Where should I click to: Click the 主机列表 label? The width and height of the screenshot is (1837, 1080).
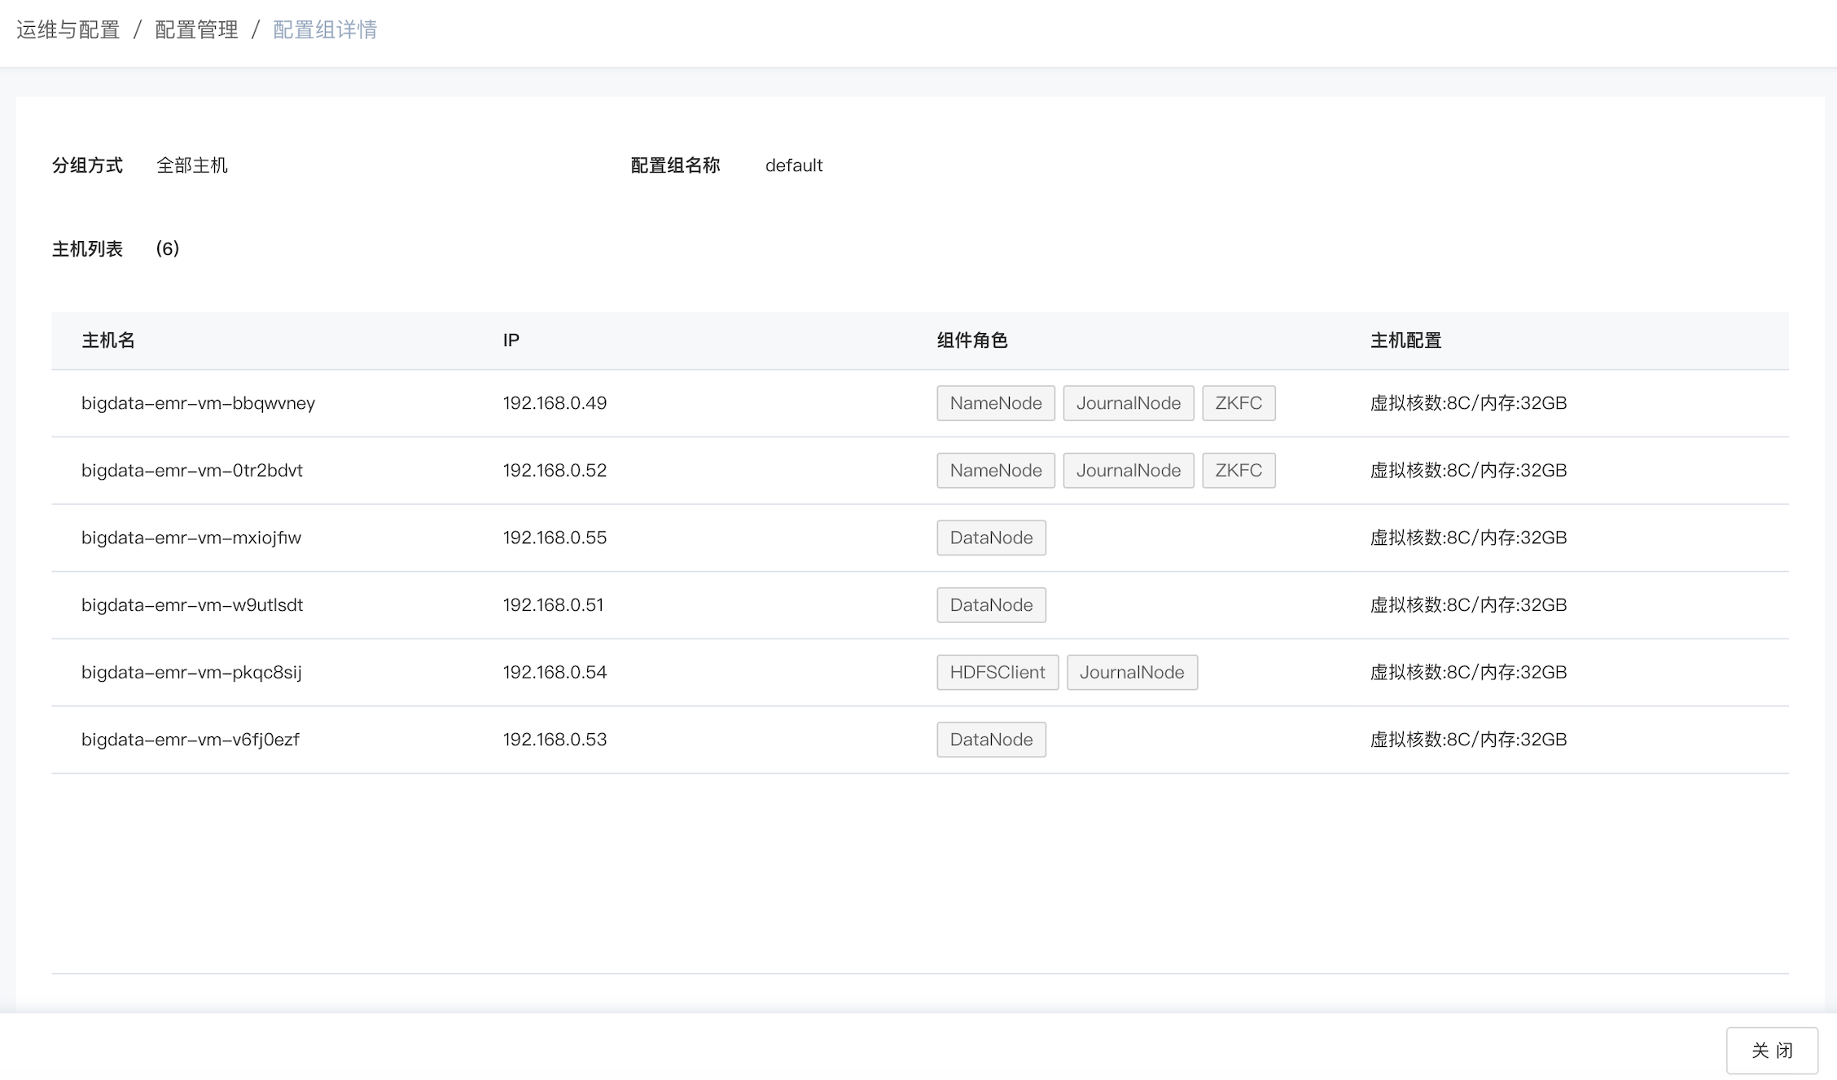point(87,248)
